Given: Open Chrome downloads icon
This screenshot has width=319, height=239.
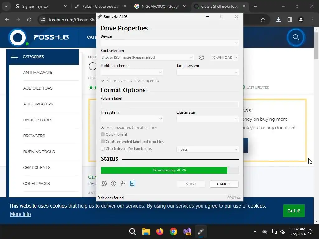Looking at the screenshot, I should tap(279, 20).
